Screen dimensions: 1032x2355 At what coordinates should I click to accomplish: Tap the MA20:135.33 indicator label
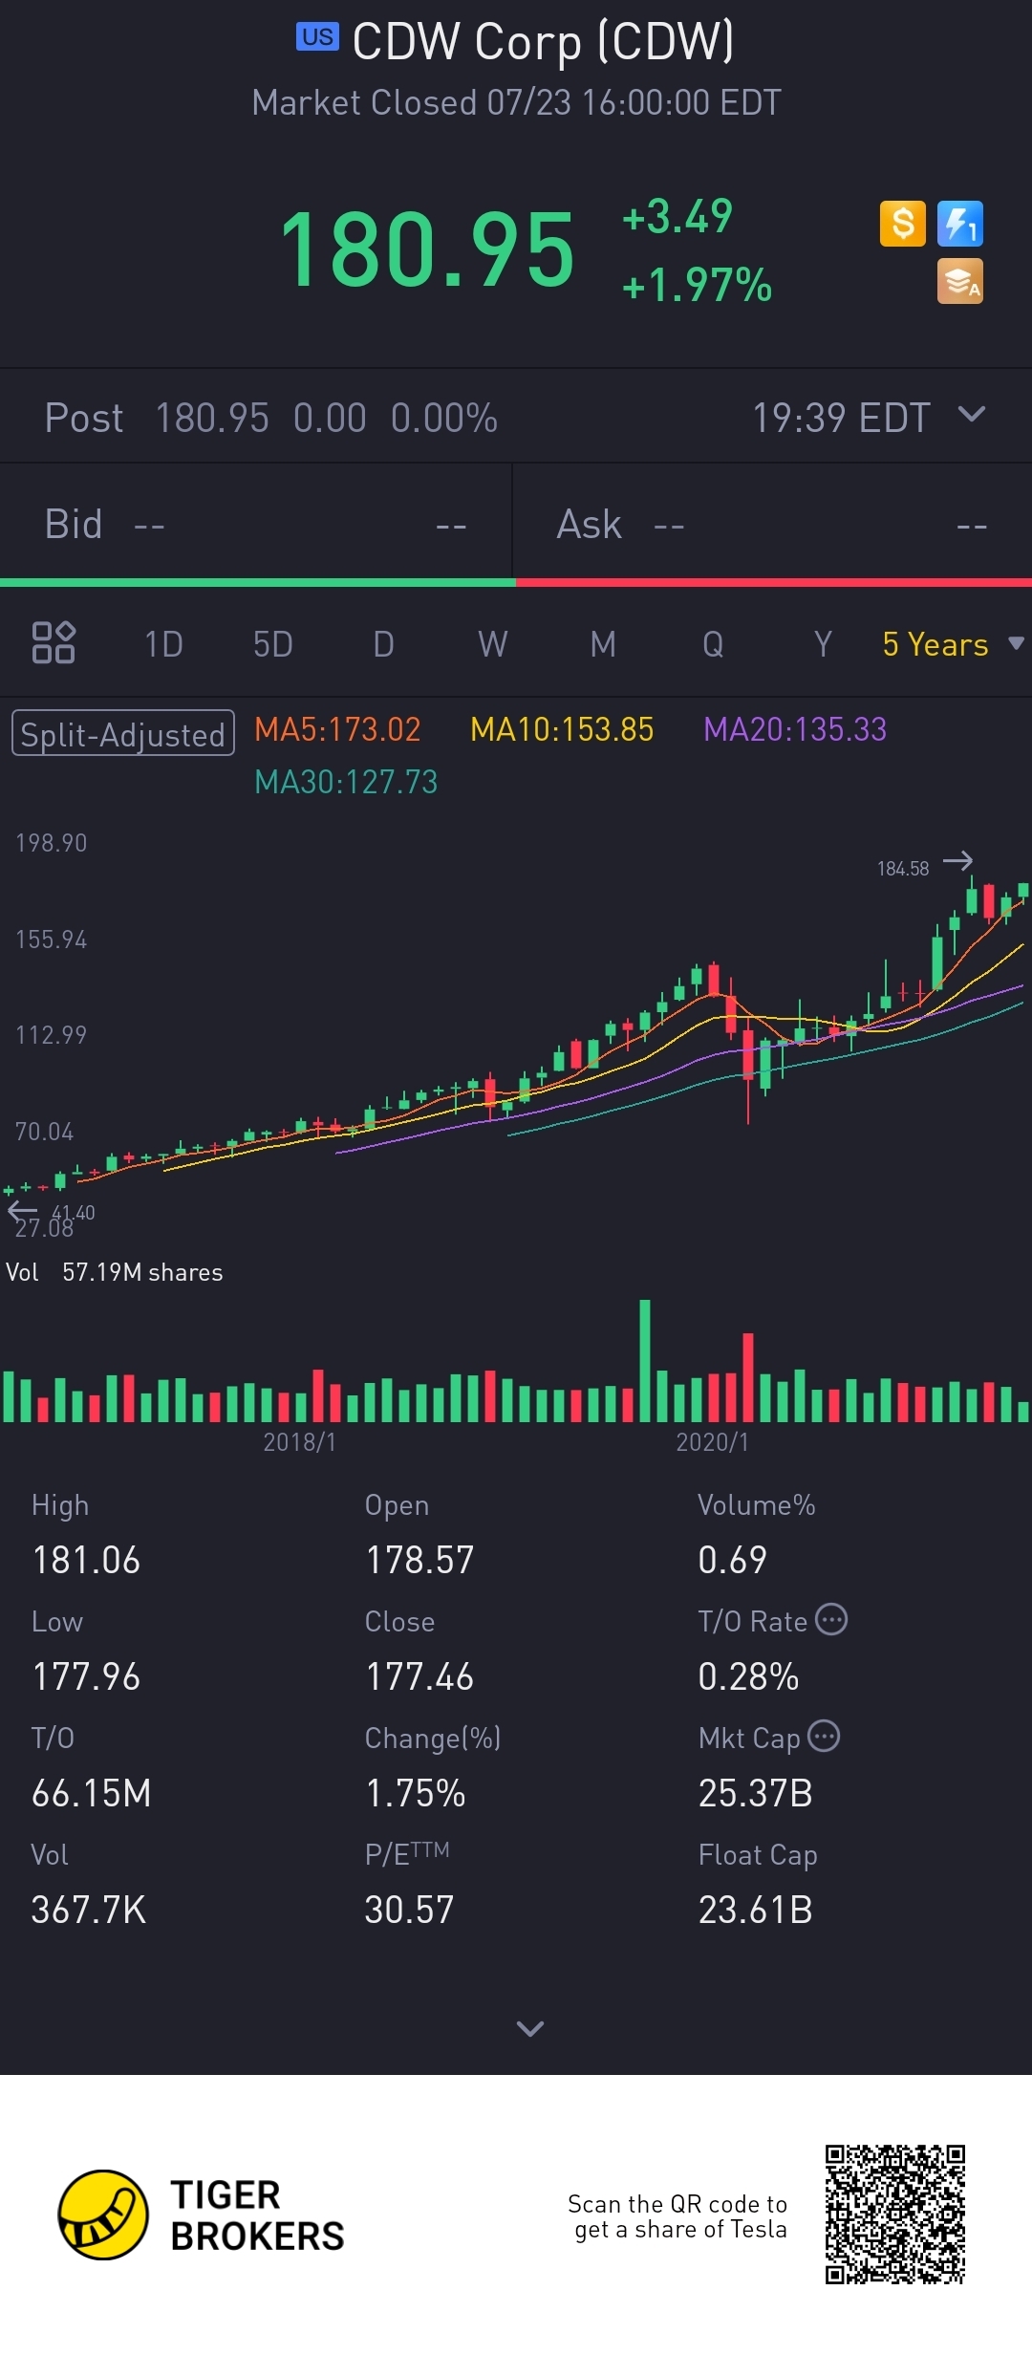pyautogui.click(x=795, y=730)
